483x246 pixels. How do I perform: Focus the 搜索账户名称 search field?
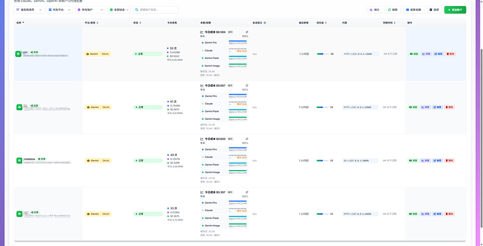tap(156, 10)
